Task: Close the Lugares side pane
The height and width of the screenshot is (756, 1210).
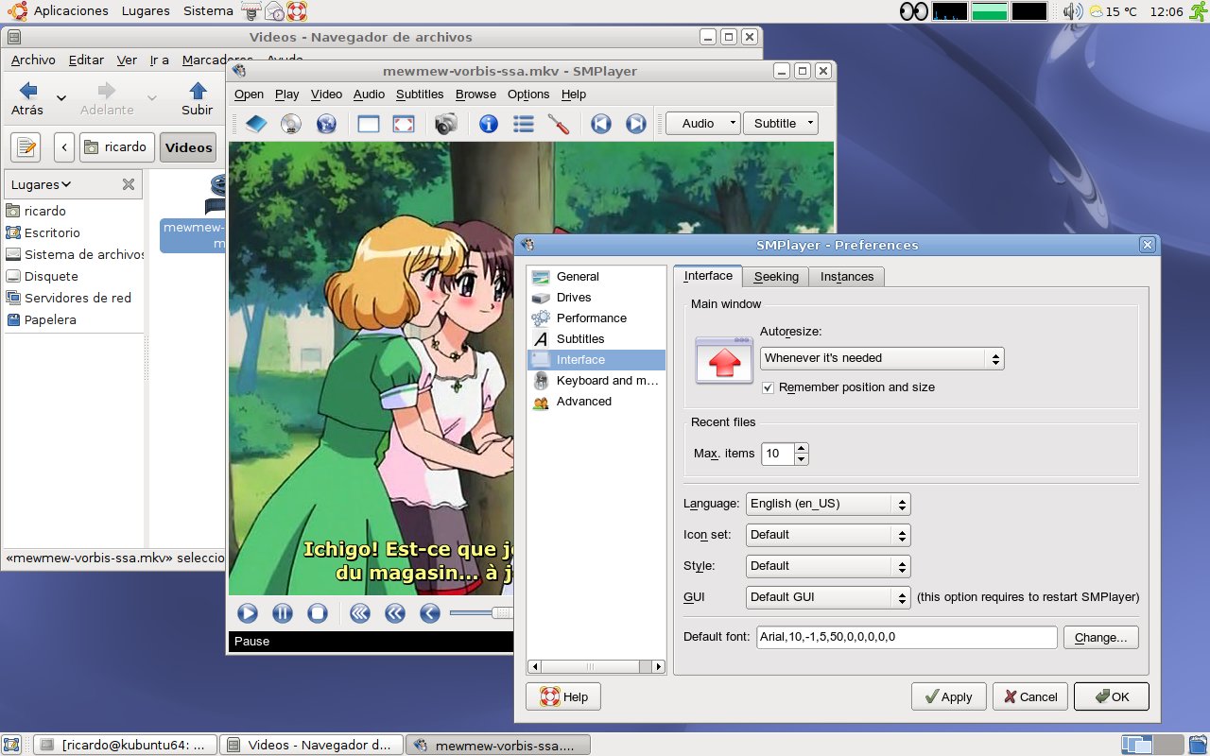Action: coord(129,184)
